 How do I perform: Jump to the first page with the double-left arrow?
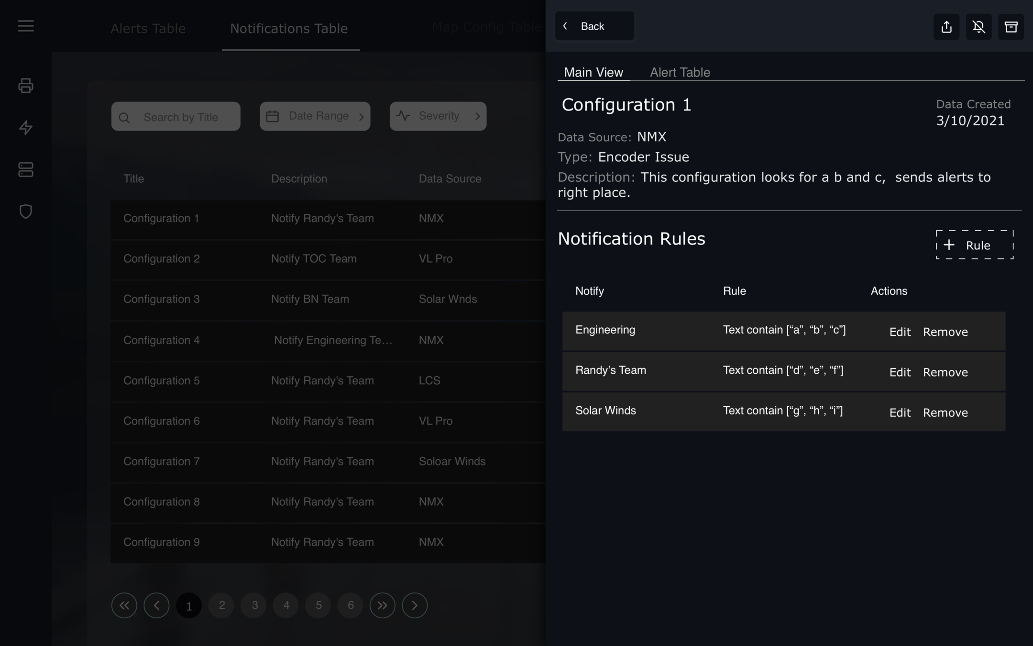[x=124, y=605]
